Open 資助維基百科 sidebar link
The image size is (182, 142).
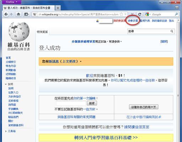tap(16, 125)
